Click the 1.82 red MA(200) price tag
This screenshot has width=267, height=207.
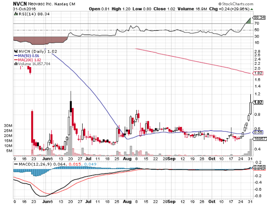[258, 73]
